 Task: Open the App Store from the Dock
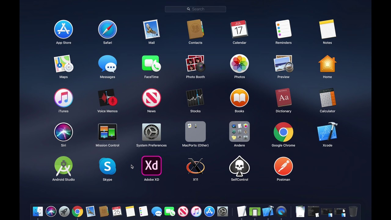coord(209,211)
